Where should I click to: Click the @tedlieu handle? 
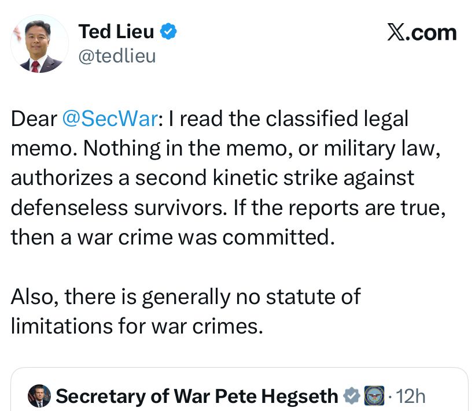[x=117, y=56]
